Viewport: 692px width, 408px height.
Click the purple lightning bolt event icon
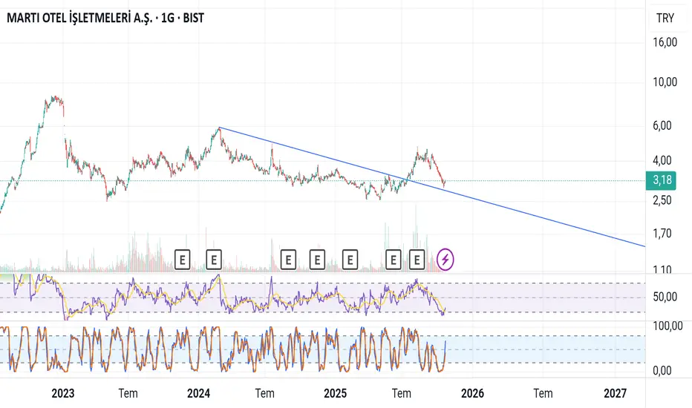[x=445, y=260]
